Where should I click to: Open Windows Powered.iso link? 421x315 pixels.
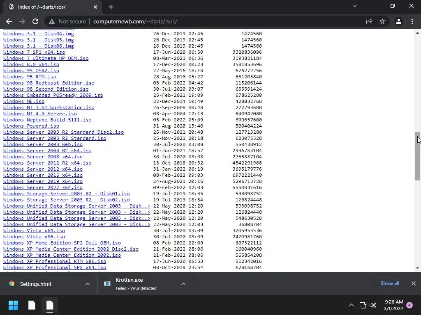[x=31, y=126]
